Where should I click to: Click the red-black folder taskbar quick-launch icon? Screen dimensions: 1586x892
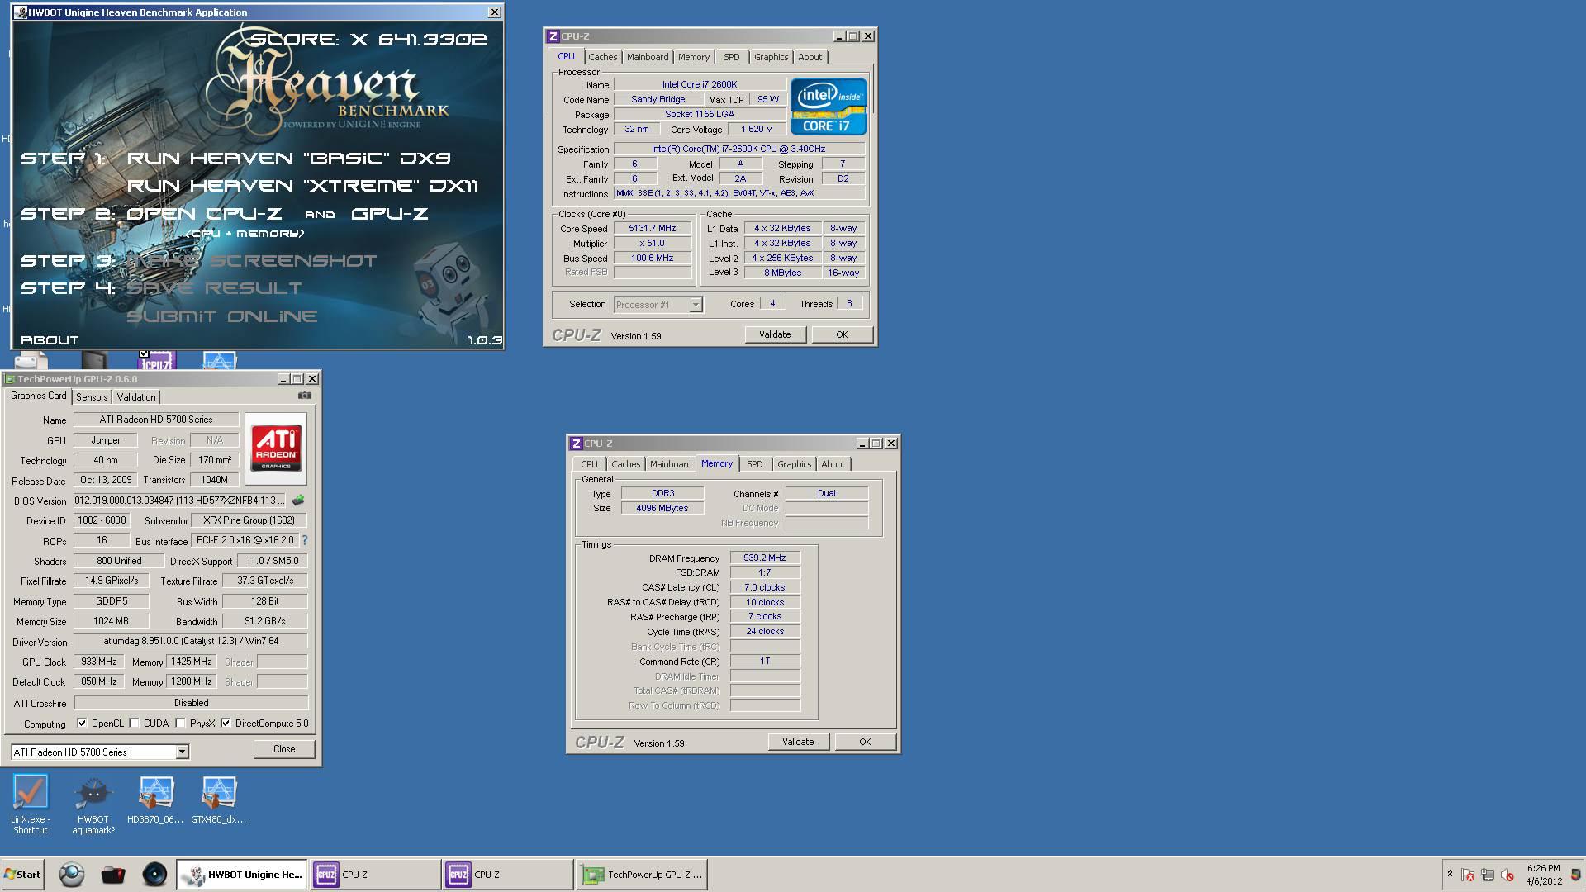(113, 875)
